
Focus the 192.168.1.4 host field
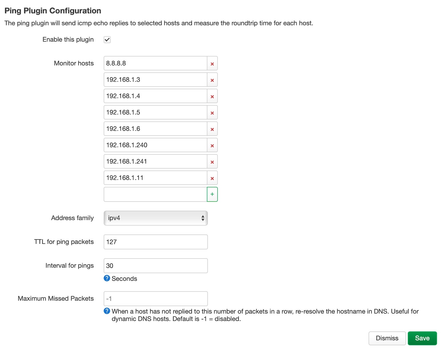coord(156,96)
